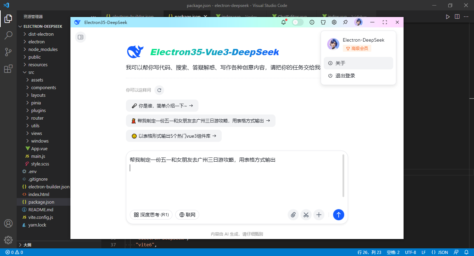Run the file with VS Code play icon
474x256 pixels.
click(x=448, y=16)
